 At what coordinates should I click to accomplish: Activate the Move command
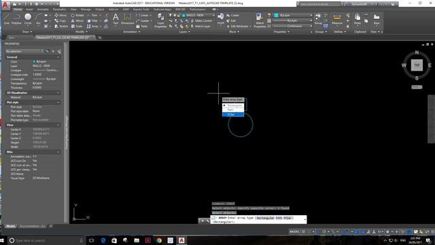tap(60, 15)
